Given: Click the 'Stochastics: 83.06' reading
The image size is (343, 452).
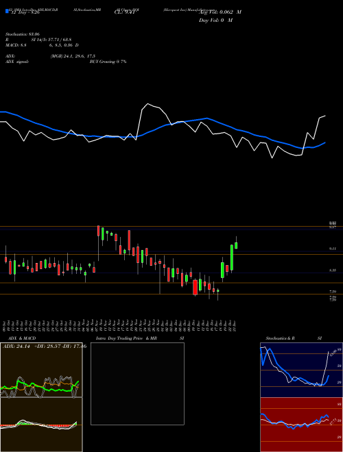Looking at the screenshot, I should click(23, 34).
